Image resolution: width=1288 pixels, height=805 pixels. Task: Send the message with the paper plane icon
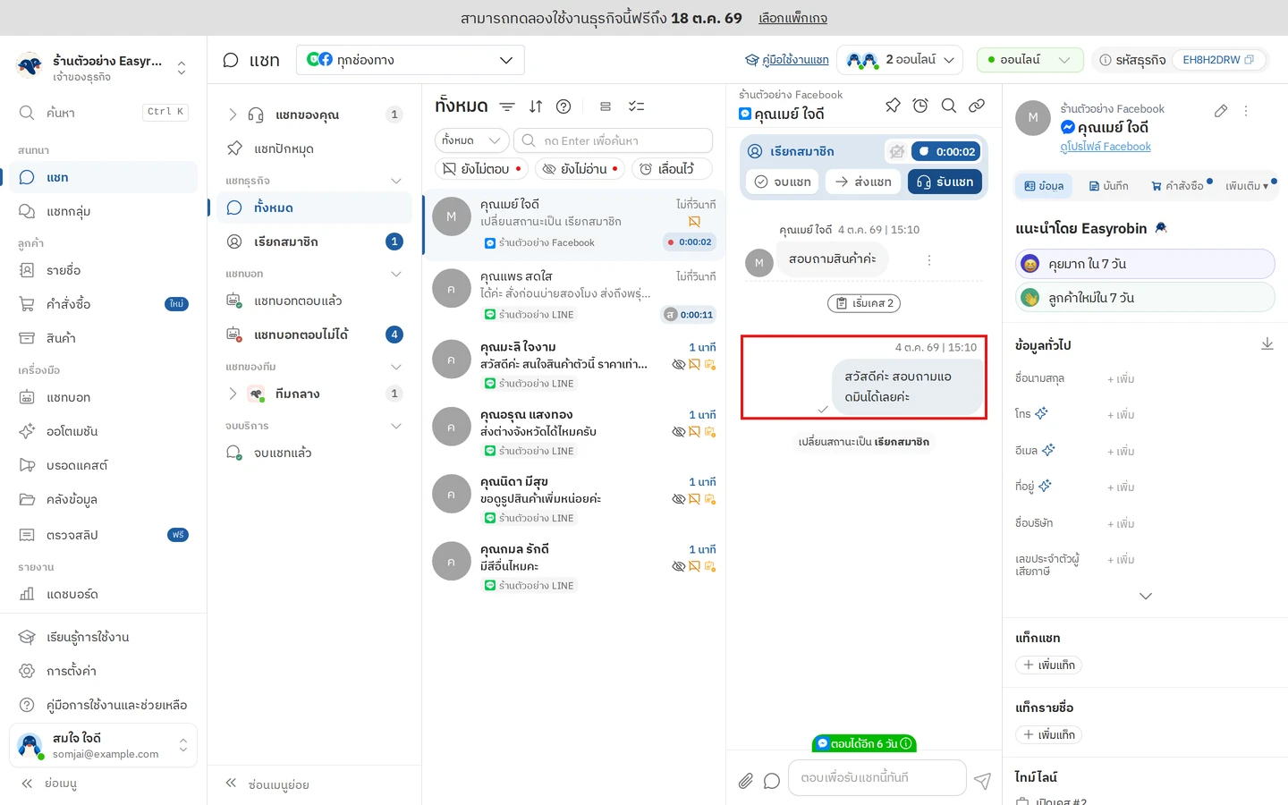pyautogui.click(x=982, y=781)
